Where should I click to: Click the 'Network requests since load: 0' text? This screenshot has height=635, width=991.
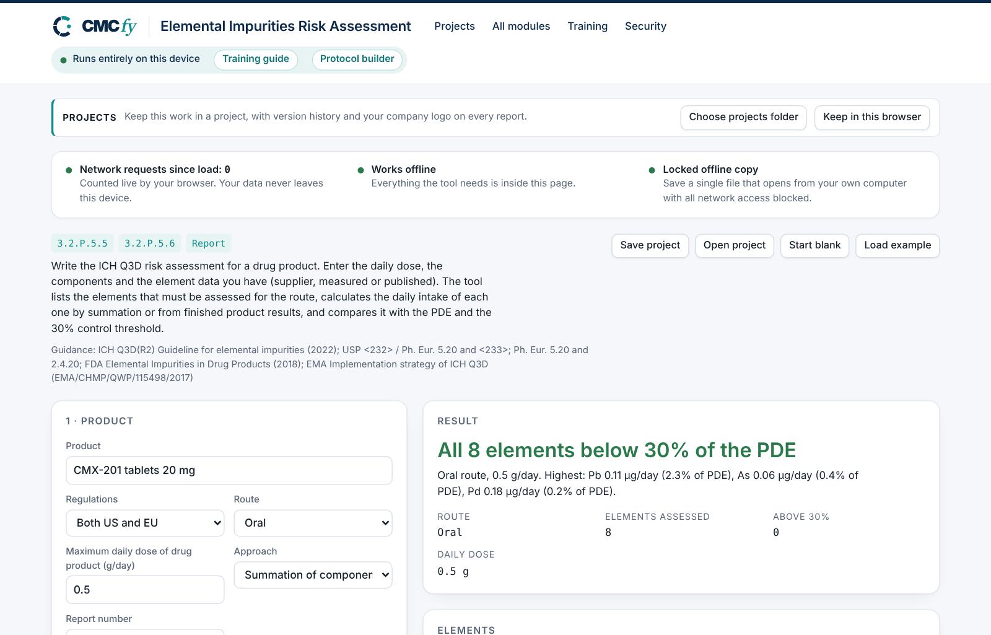tap(155, 169)
